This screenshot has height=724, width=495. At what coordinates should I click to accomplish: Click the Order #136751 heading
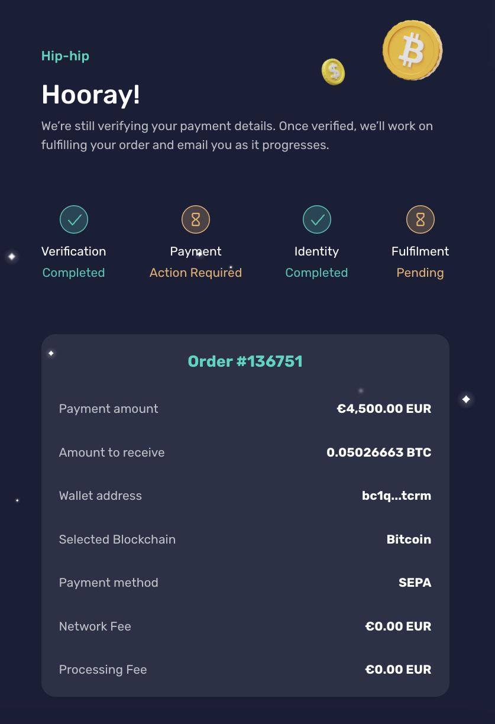pyautogui.click(x=245, y=361)
